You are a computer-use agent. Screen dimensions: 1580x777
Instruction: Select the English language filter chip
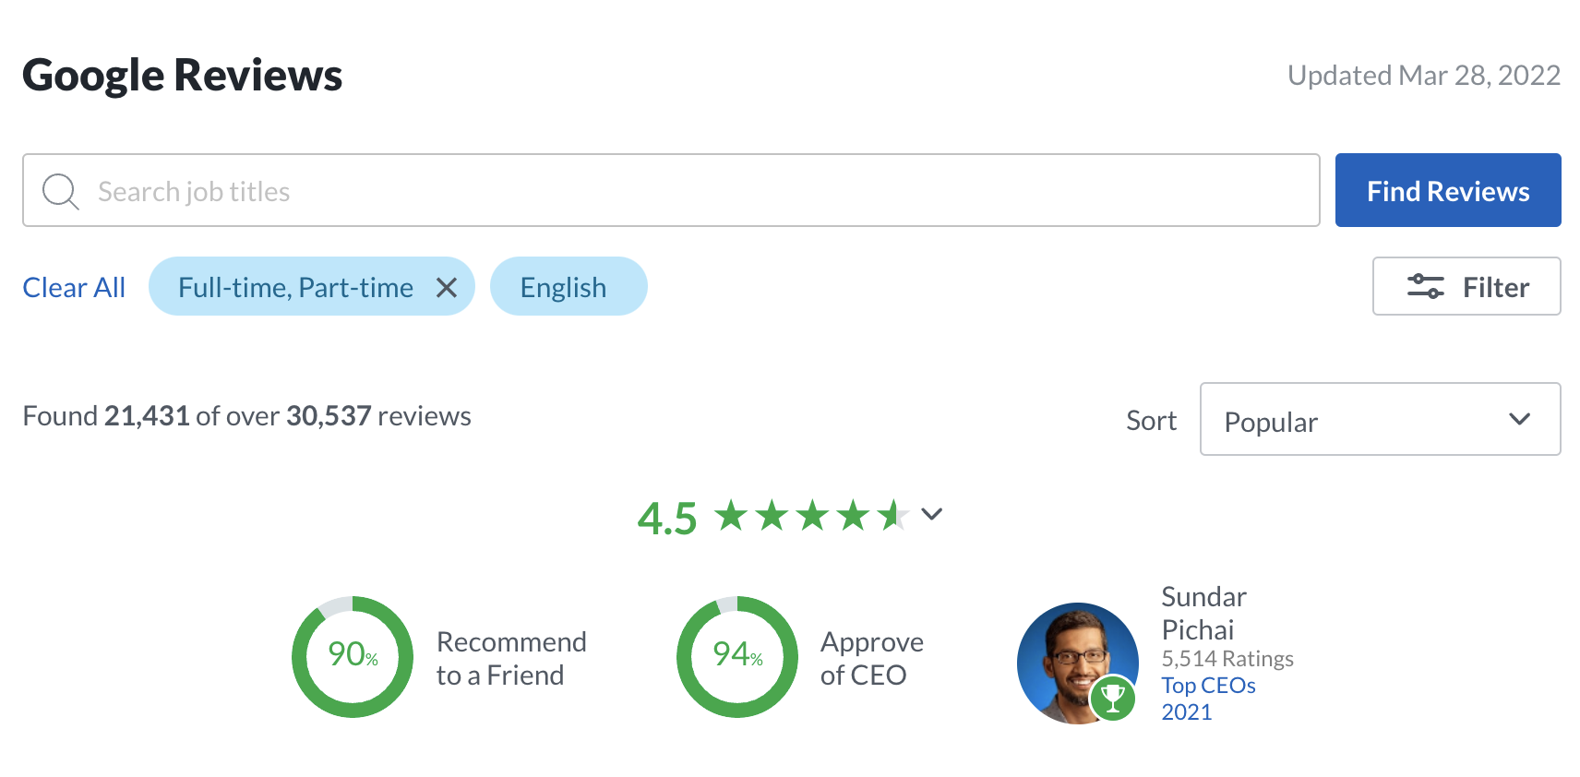click(564, 288)
